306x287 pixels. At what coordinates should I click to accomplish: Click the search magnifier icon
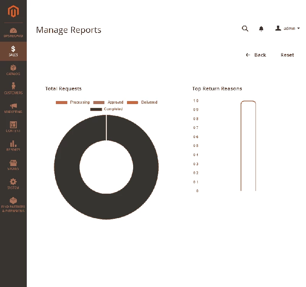pyautogui.click(x=245, y=28)
